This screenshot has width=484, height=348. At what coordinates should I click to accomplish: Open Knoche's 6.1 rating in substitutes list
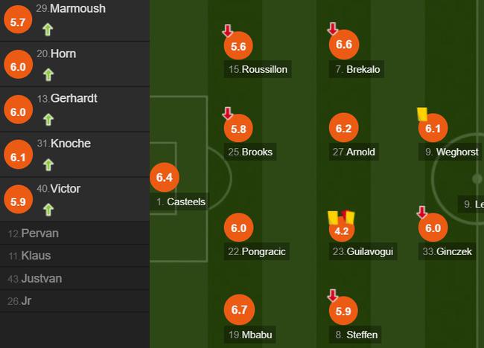[x=18, y=157]
